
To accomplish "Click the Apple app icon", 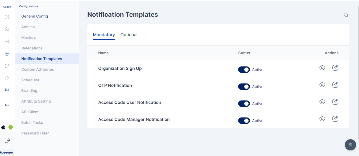I will (3, 127).
